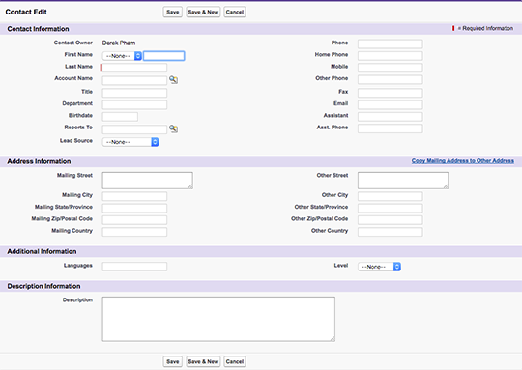
Task: Click the Mailing Country field
Action: [134, 232]
